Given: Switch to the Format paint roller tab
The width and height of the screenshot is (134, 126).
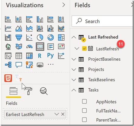Looking at the screenshot, I should pyautogui.click(x=28, y=91).
